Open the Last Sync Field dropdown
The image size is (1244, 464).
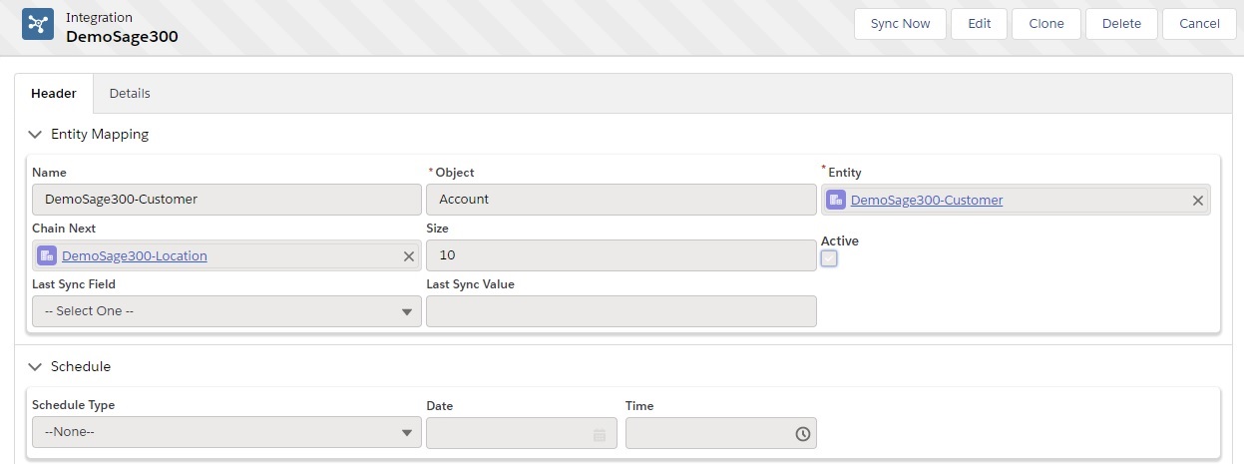226,311
